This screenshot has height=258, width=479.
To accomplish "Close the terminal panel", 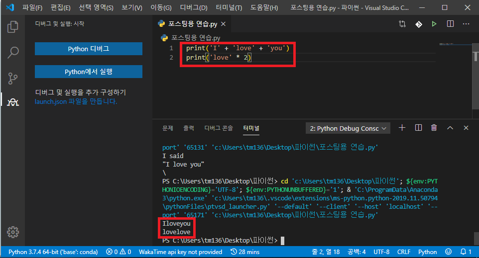I will click(466, 128).
